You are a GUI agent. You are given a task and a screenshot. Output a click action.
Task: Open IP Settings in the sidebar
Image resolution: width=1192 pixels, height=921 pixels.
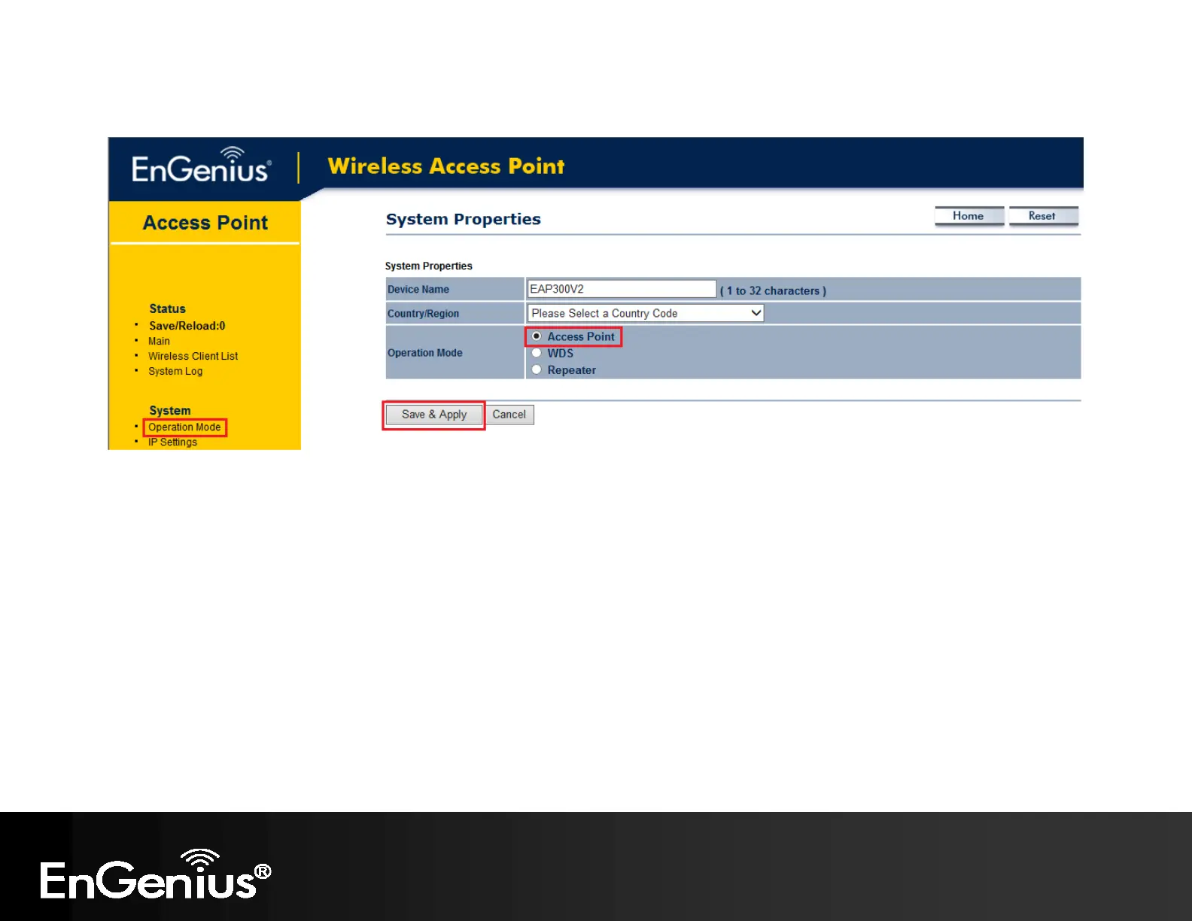172,442
